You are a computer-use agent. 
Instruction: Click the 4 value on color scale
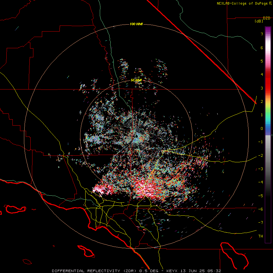262,75
